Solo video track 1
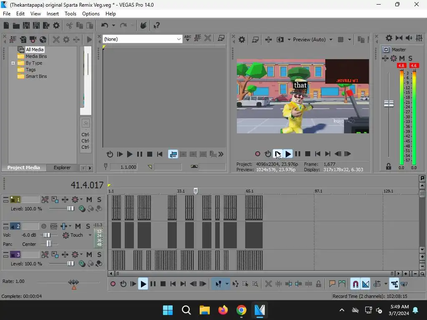Viewport: 427px width, 320px height. pyautogui.click(x=99, y=200)
